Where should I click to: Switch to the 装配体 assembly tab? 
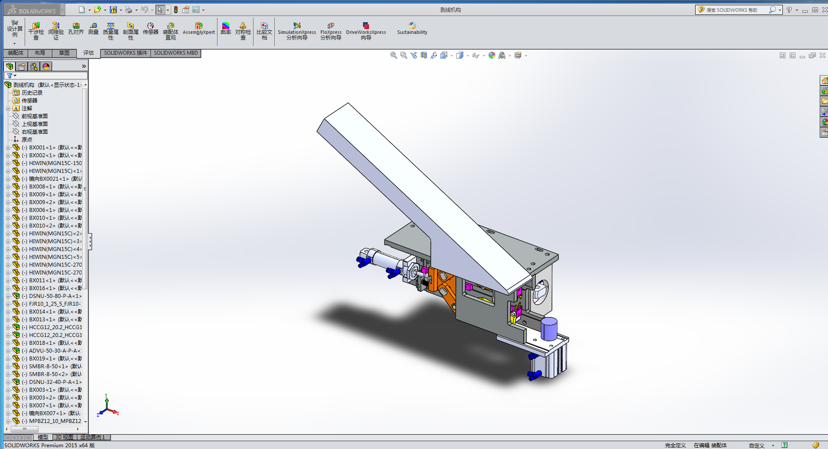tap(16, 53)
